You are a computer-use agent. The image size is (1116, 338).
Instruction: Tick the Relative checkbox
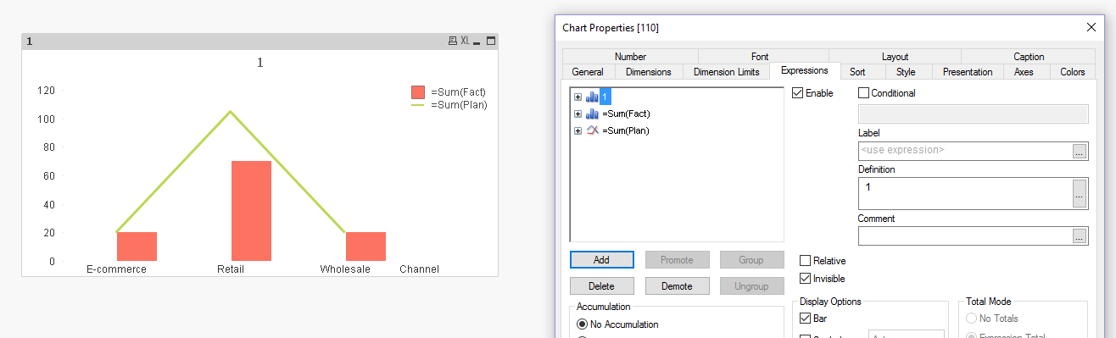tap(806, 261)
